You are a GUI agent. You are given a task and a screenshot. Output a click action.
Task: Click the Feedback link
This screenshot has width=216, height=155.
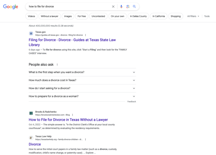(132, 102)
